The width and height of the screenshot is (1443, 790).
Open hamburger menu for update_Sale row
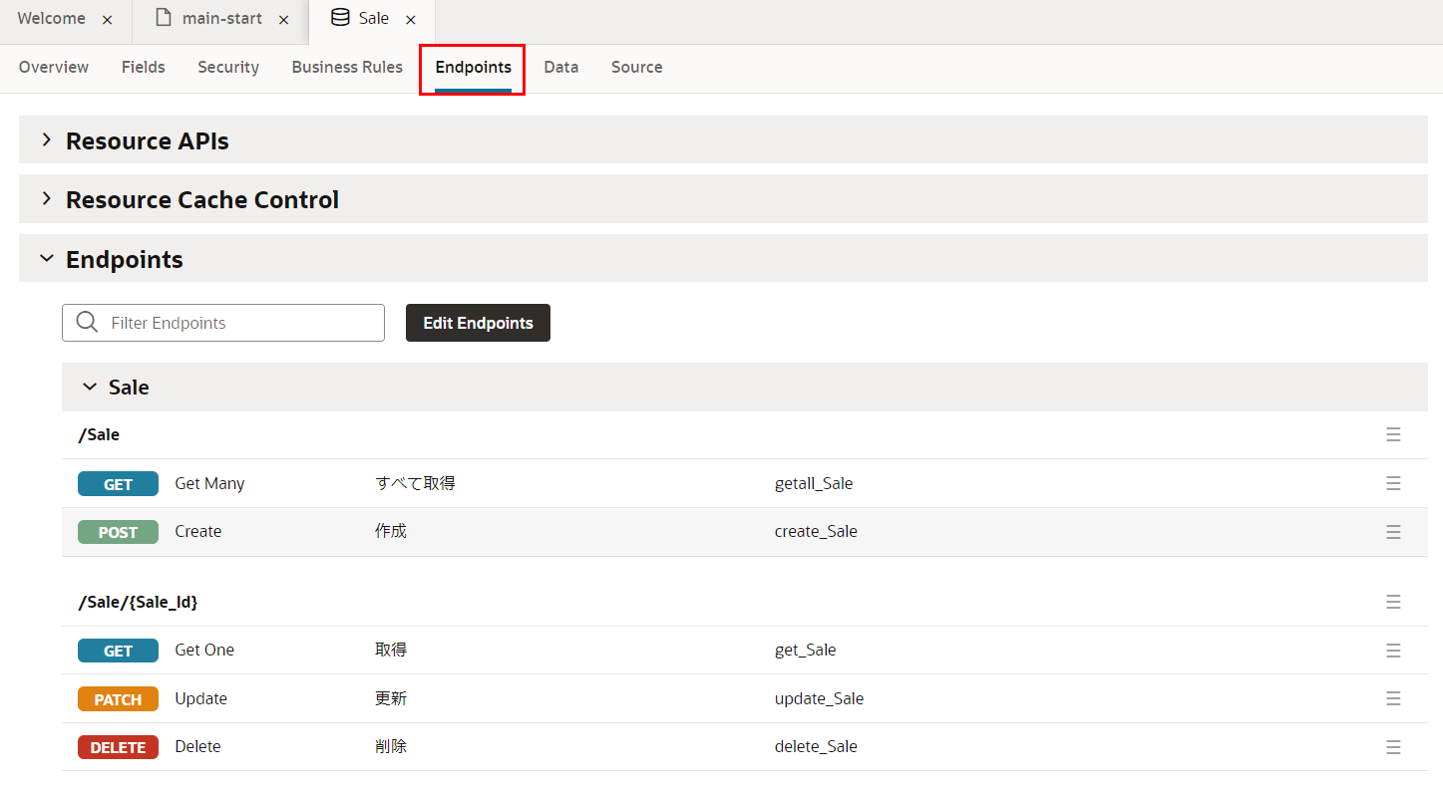click(x=1393, y=698)
